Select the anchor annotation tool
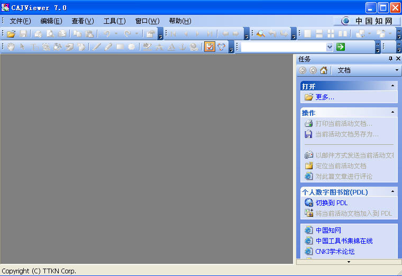The image size is (402, 276). (x=182, y=47)
